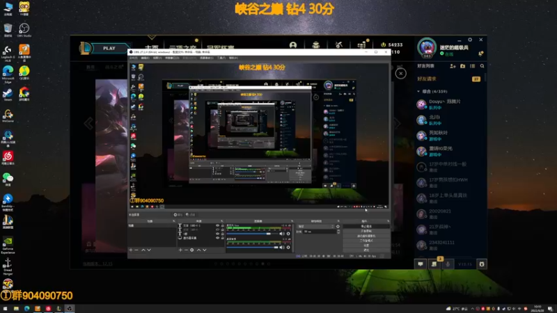Screen dimensions: 557x313
Task: Open the League loot icon
Action: pos(361,45)
